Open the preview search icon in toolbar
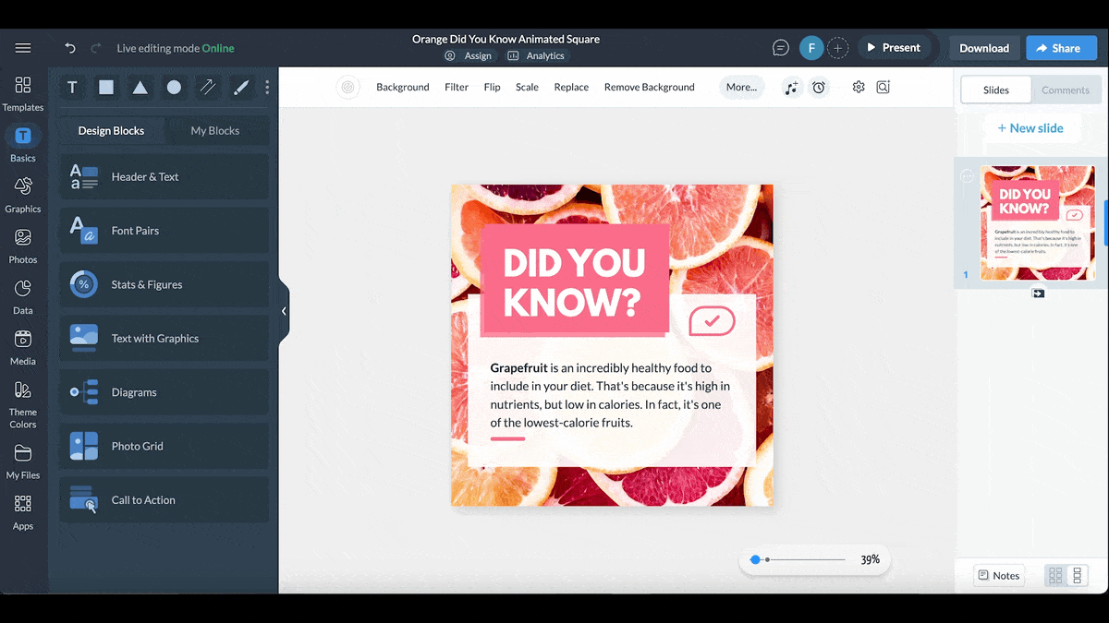This screenshot has width=1109, height=623. (x=883, y=86)
